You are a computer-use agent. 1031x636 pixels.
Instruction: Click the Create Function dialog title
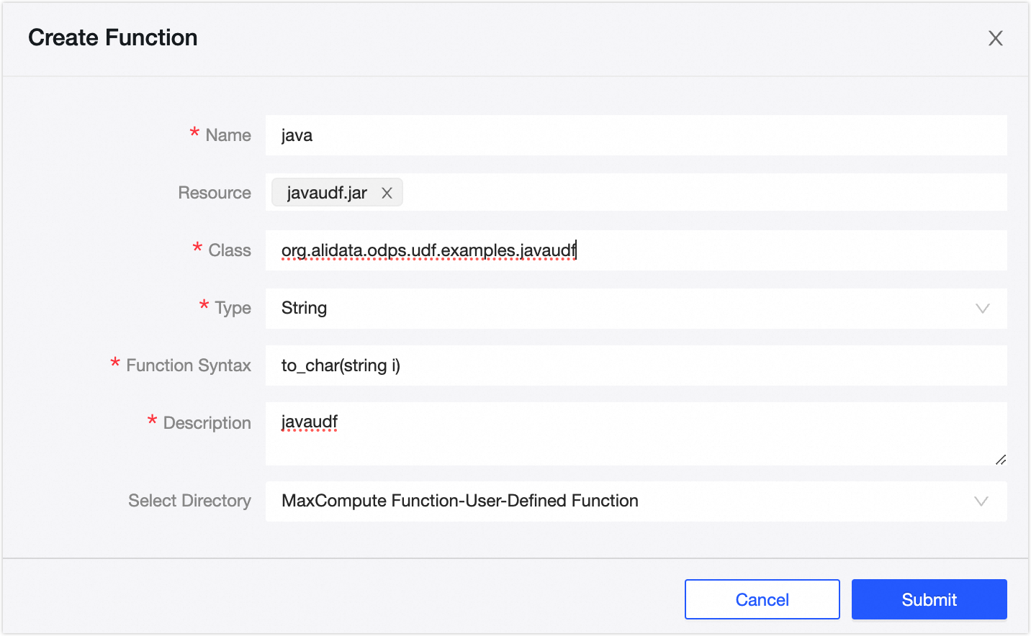click(x=113, y=37)
